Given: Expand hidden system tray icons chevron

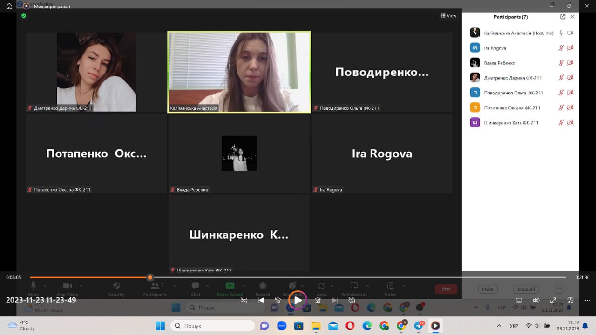Looking at the screenshot, I should [499, 326].
